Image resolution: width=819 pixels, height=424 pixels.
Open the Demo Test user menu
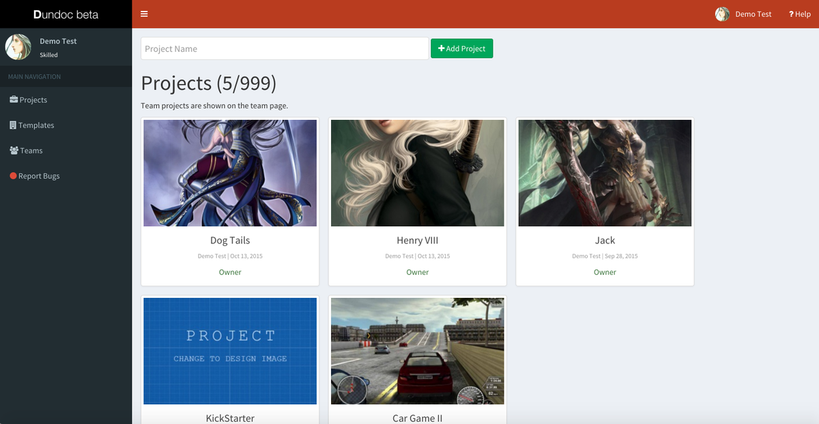pos(743,14)
